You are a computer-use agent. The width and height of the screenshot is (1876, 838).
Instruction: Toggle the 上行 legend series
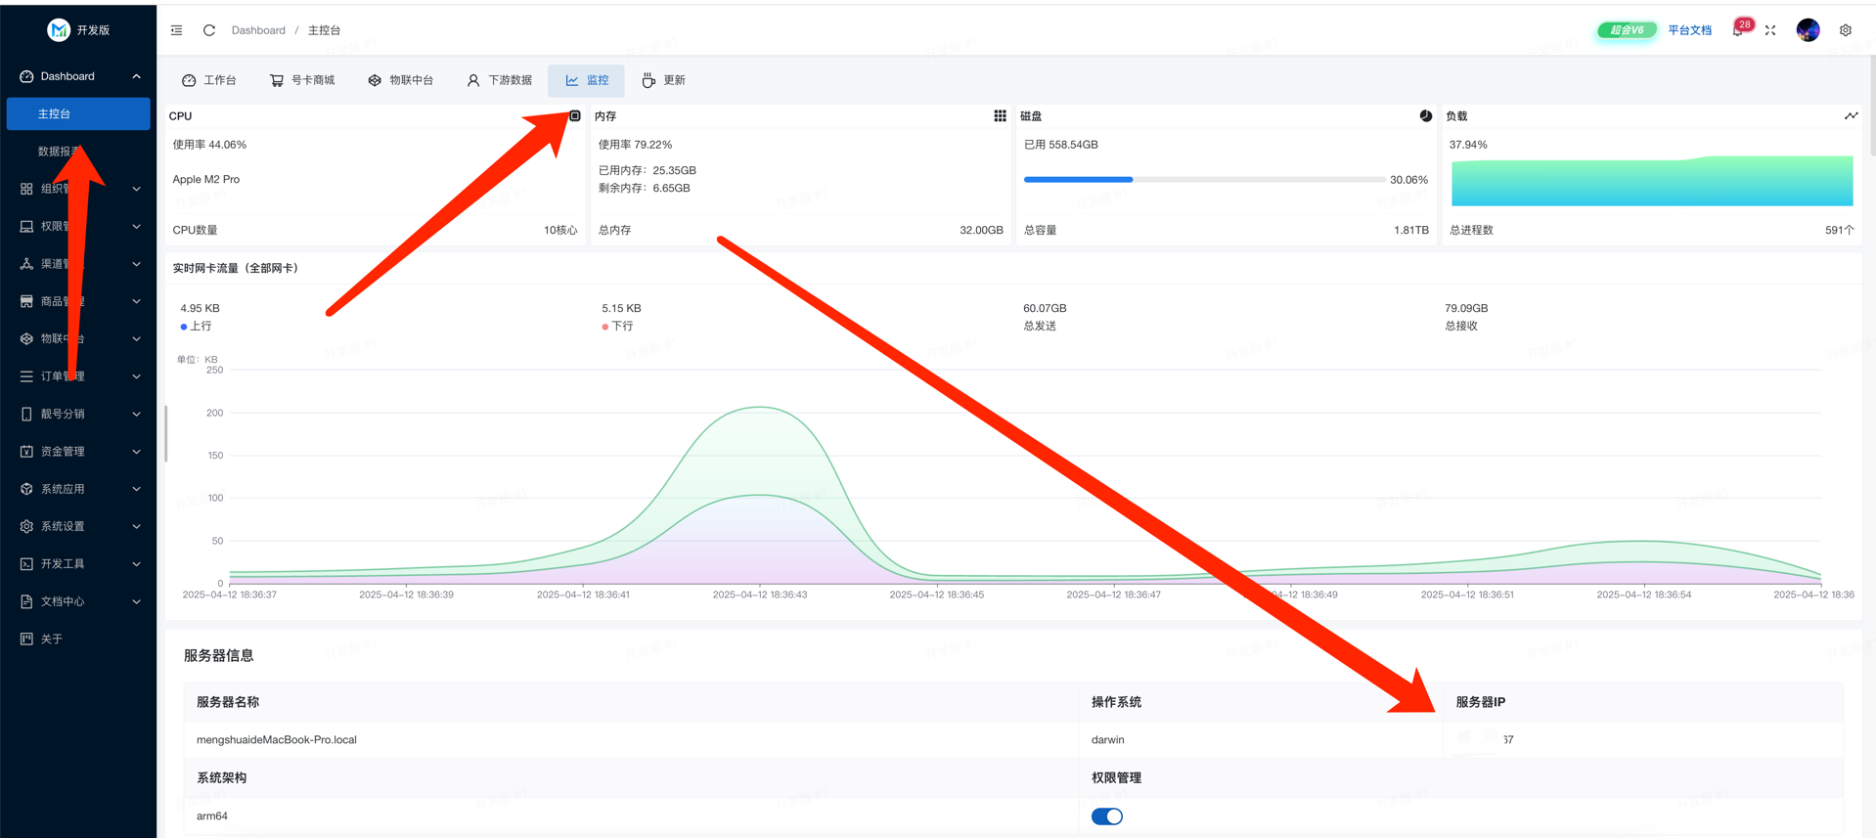pos(196,327)
